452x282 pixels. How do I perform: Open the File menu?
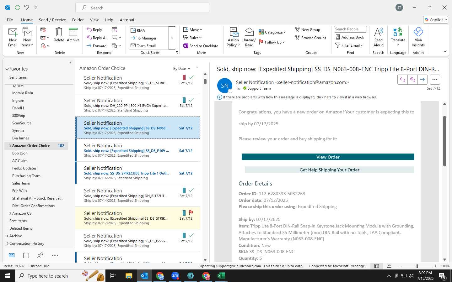pyautogui.click(x=10, y=20)
